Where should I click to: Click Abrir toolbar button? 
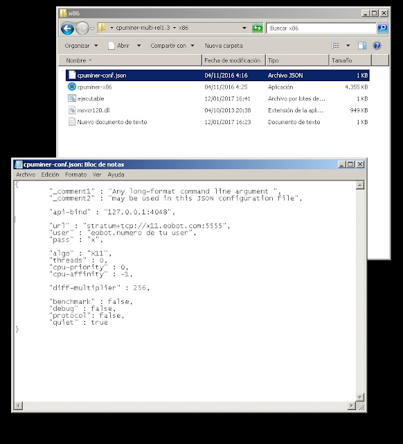tap(119, 46)
